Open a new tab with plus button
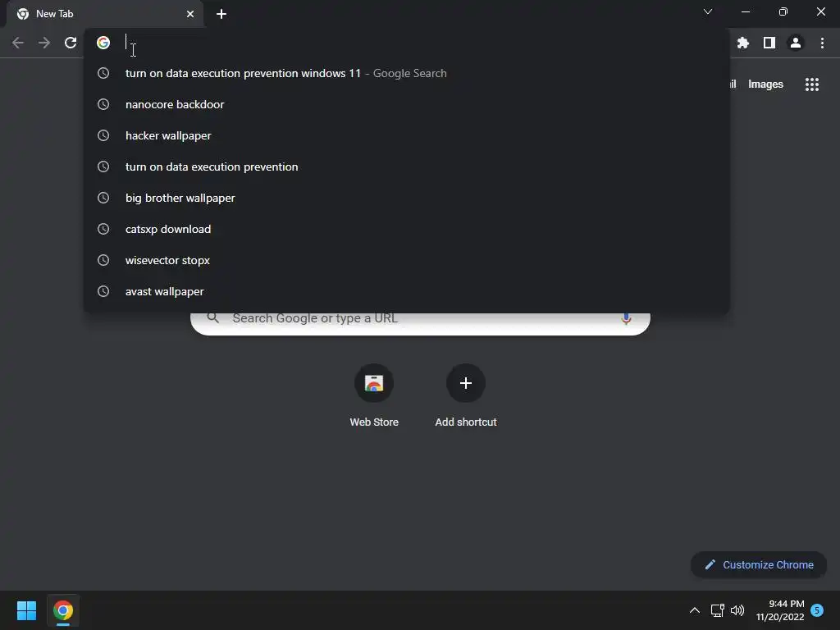Viewport: 840px width, 630px height. click(221, 14)
